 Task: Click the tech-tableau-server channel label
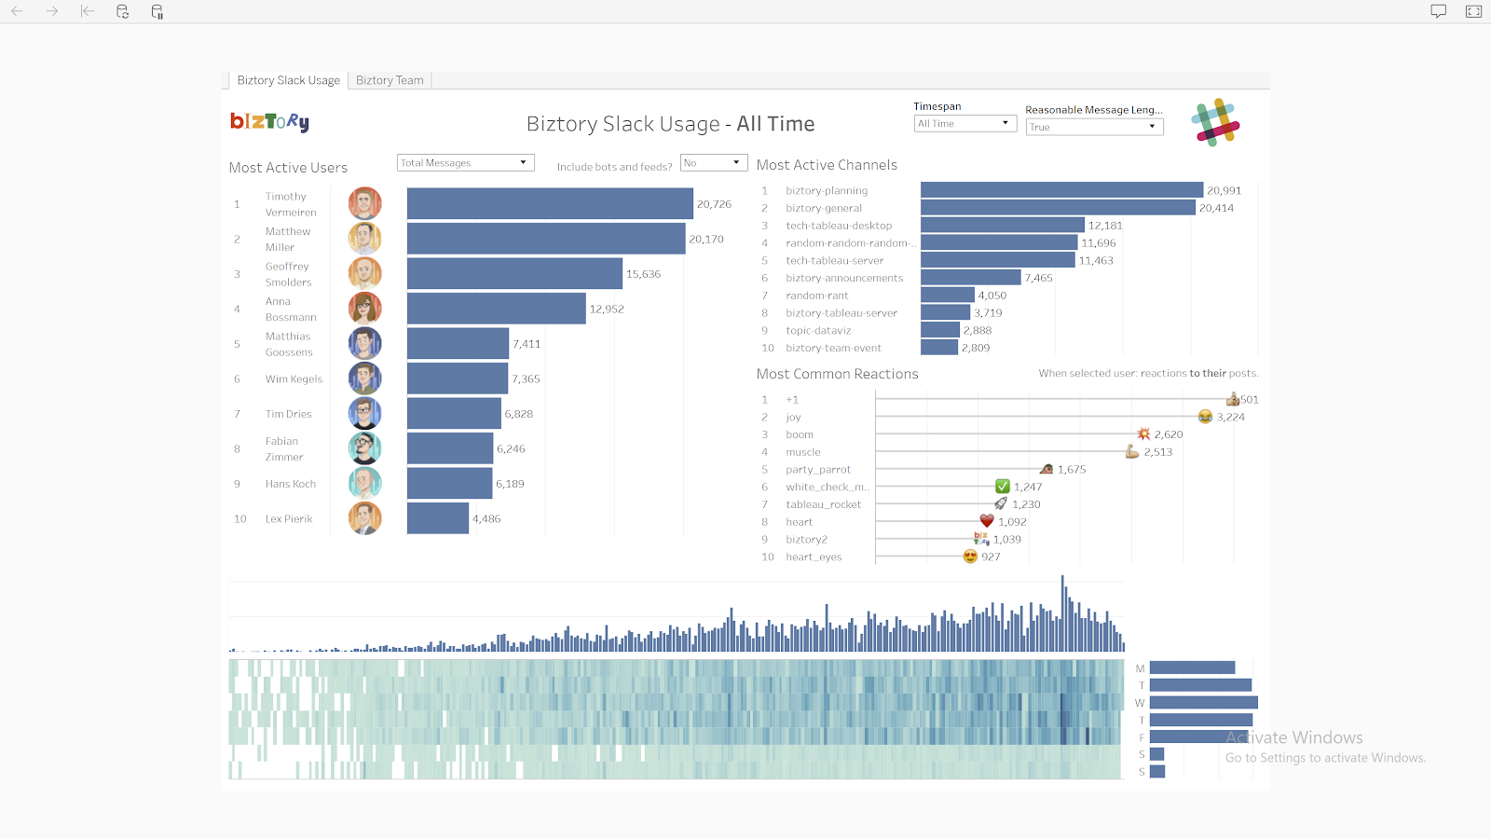tap(834, 260)
